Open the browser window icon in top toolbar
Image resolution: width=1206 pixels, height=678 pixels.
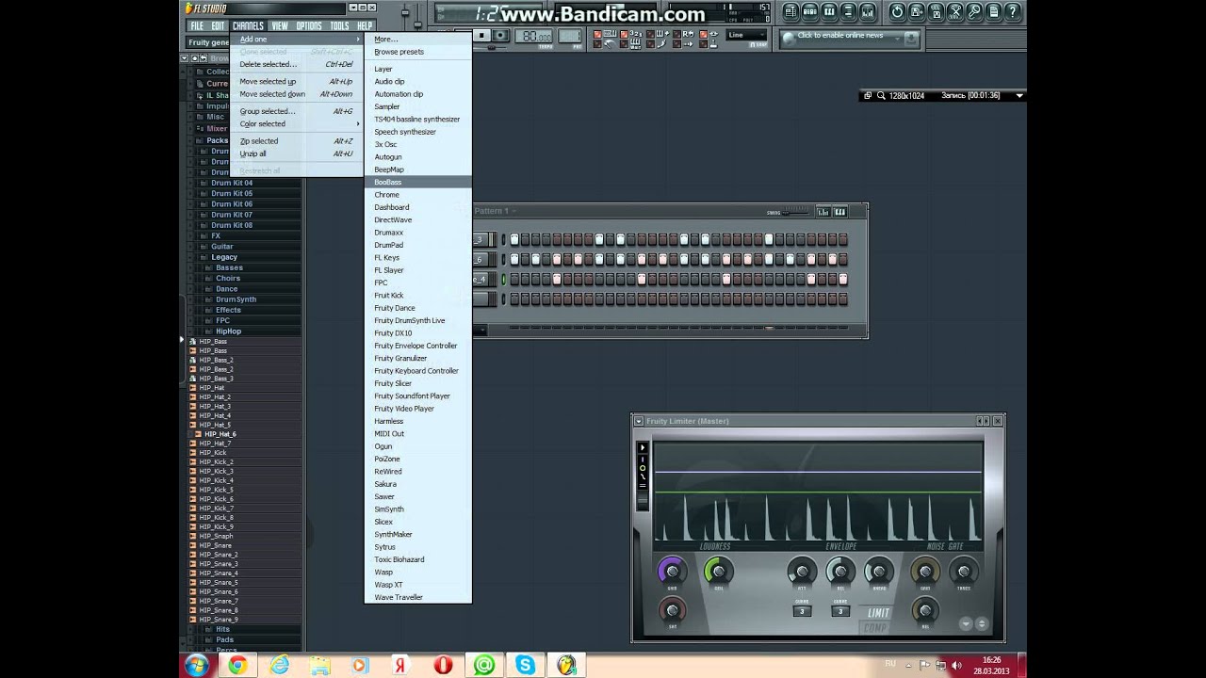pyautogui.click(x=847, y=12)
